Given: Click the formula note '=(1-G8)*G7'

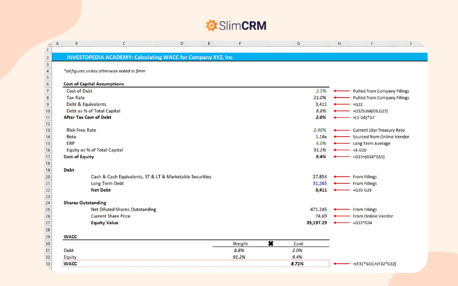Looking at the screenshot, I should click(364, 117).
